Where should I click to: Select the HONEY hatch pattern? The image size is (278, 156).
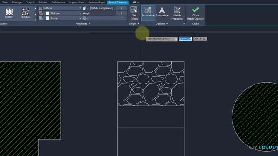(9, 13)
